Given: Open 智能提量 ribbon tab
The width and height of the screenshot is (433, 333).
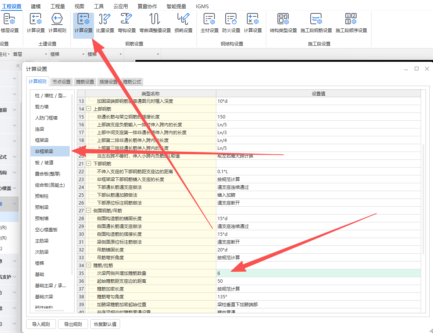Looking at the screenshot, I should click(176, 6).
